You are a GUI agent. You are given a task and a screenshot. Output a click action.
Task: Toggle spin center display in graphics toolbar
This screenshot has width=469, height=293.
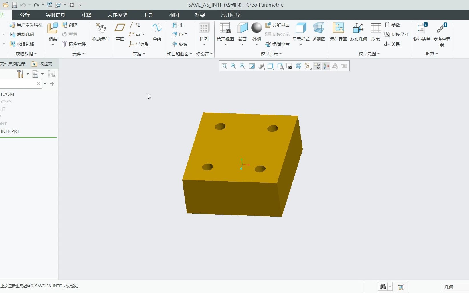pyautogui.click(x=326, y=66)
